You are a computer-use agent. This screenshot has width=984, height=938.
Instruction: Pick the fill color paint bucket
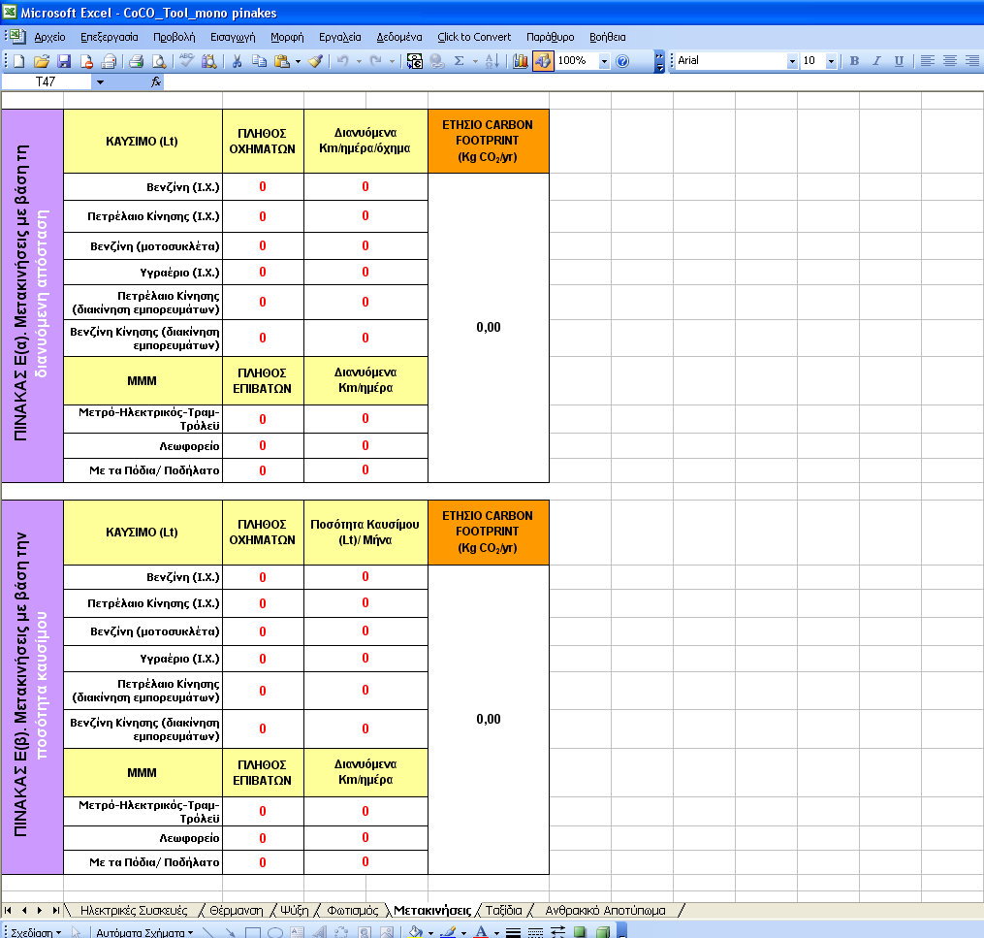pyautogui.click(x=416, y=933)
